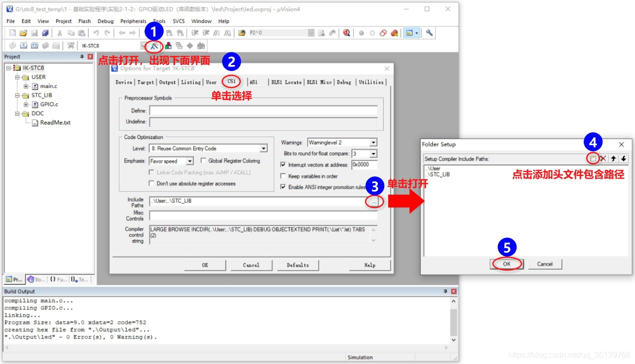Click the Save All toolbar icon

coord(45,33)
